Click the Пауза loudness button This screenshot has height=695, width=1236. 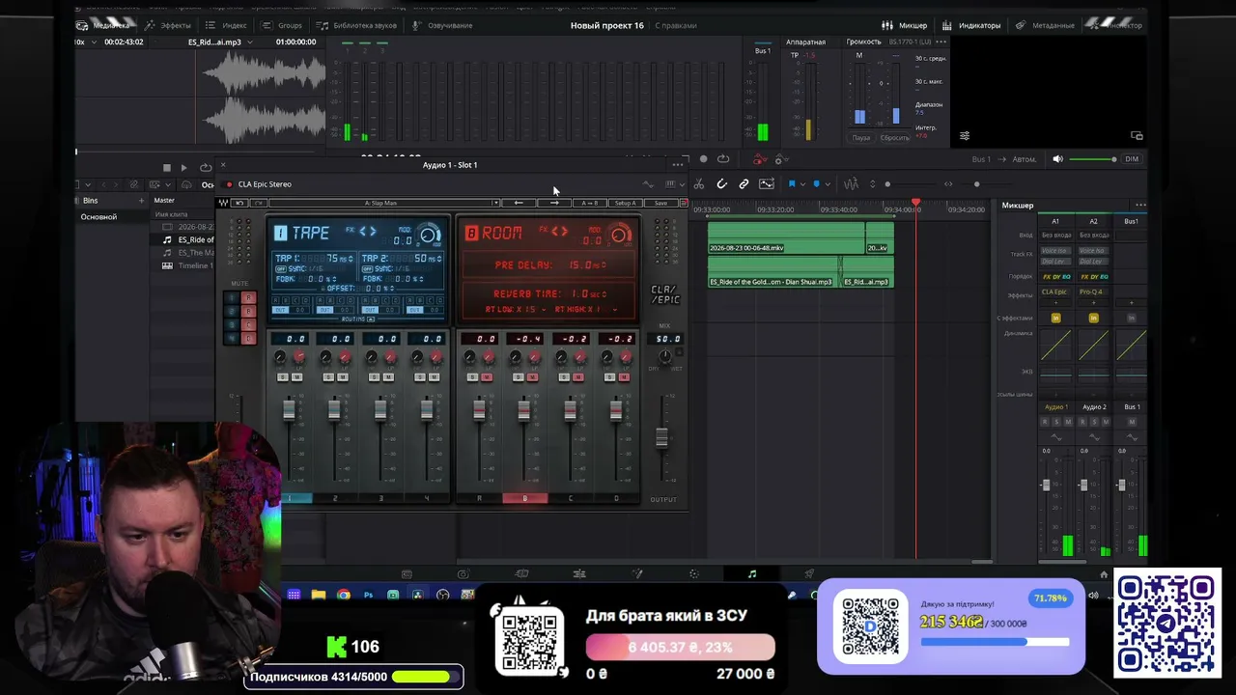point(860,138)
